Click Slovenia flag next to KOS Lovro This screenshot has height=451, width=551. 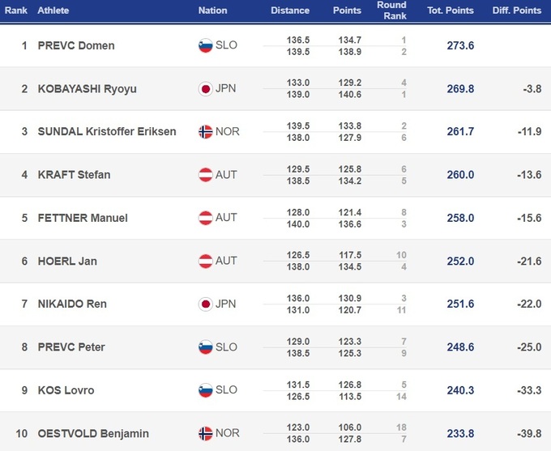pos(206,389)
